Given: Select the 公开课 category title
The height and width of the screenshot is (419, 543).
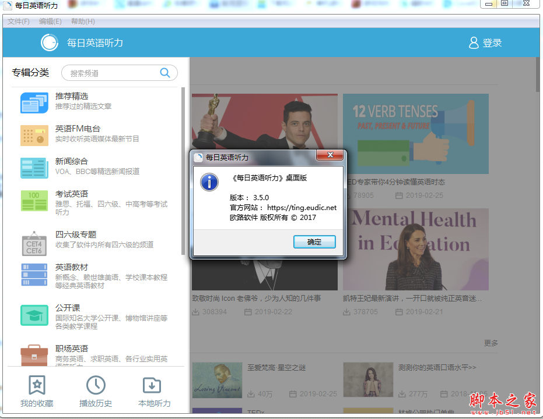Looking at the screenshot, I should pos(68,308).
